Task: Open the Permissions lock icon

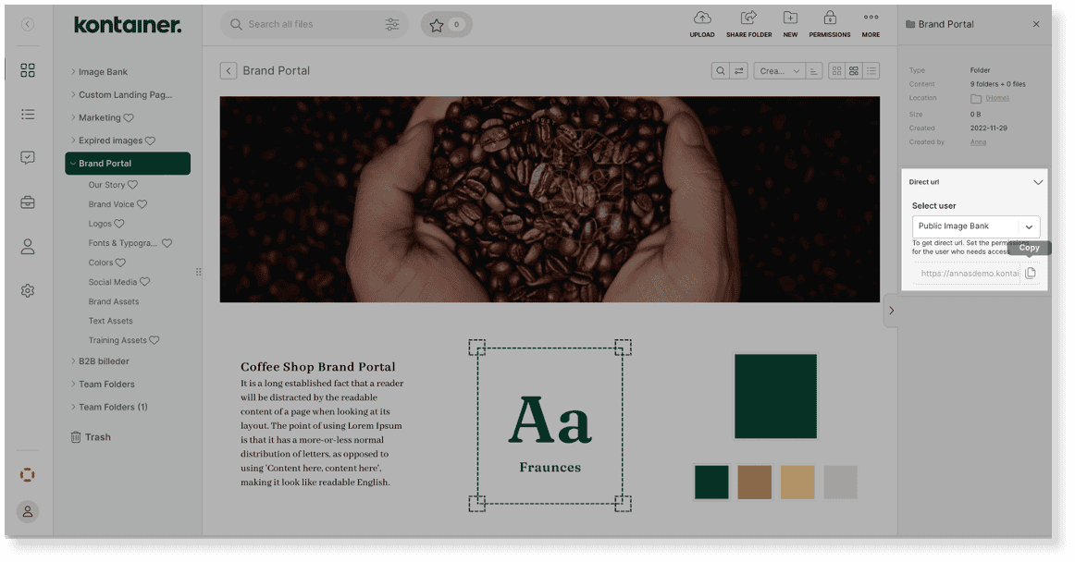Action: coord(830,18)
